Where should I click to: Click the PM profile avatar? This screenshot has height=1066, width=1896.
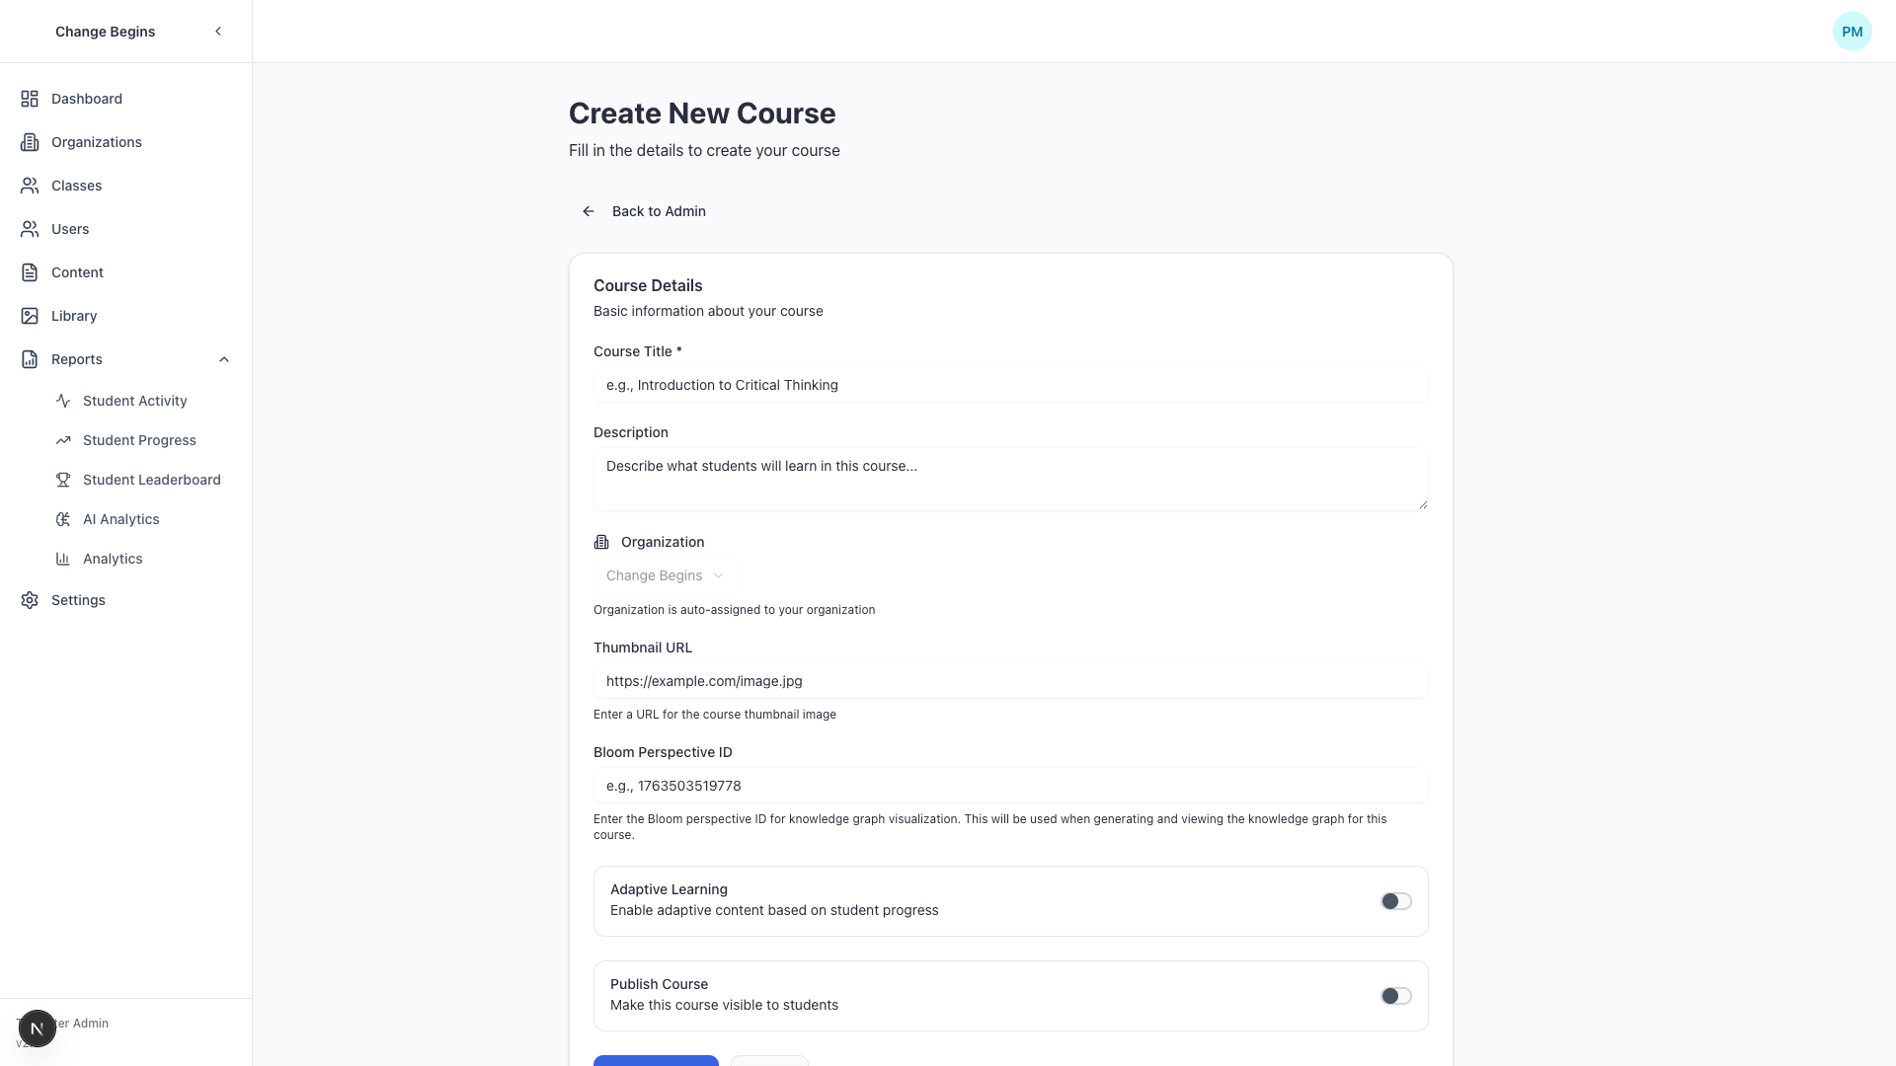point(1853,31)
